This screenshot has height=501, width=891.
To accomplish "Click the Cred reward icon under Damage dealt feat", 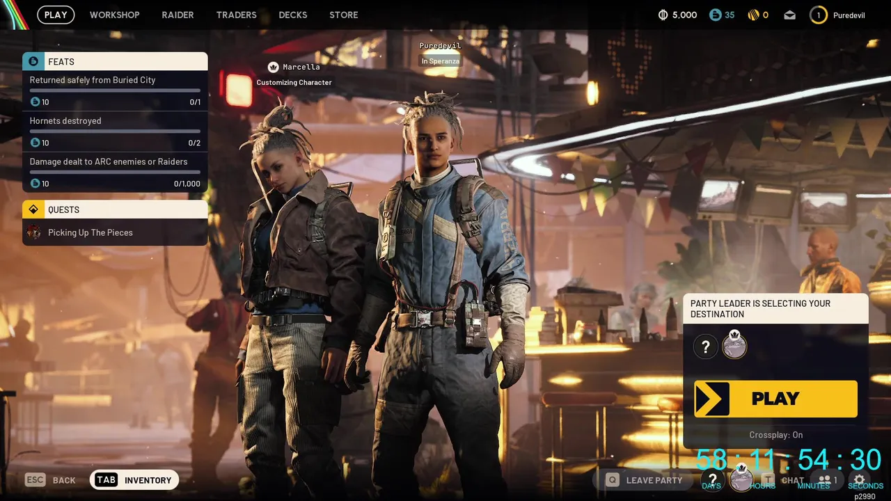I will pos(35,183).
